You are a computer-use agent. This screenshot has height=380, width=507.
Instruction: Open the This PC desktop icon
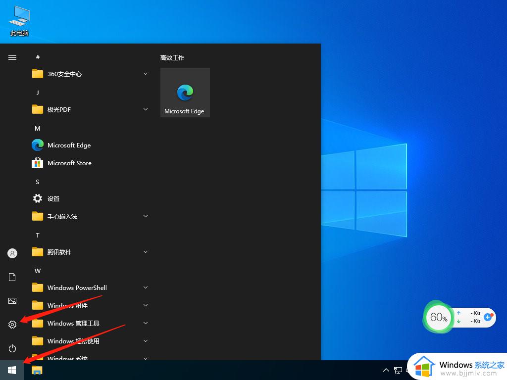pyautogui.click(x=19, y=21)
